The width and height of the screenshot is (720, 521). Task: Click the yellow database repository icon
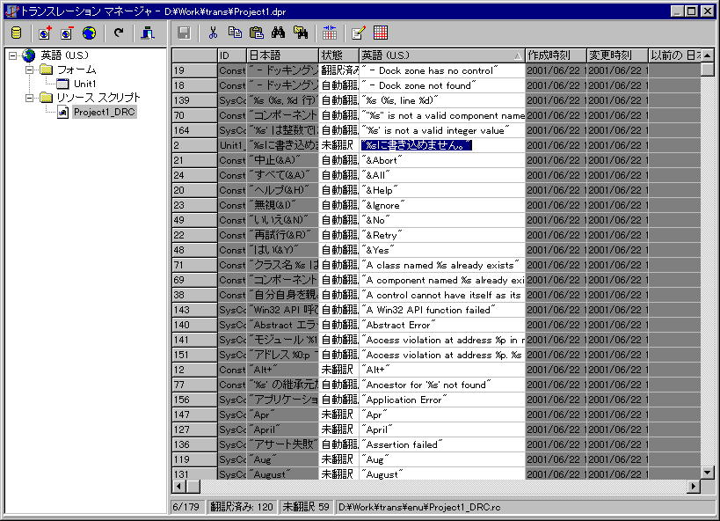[x=17, y=33]
